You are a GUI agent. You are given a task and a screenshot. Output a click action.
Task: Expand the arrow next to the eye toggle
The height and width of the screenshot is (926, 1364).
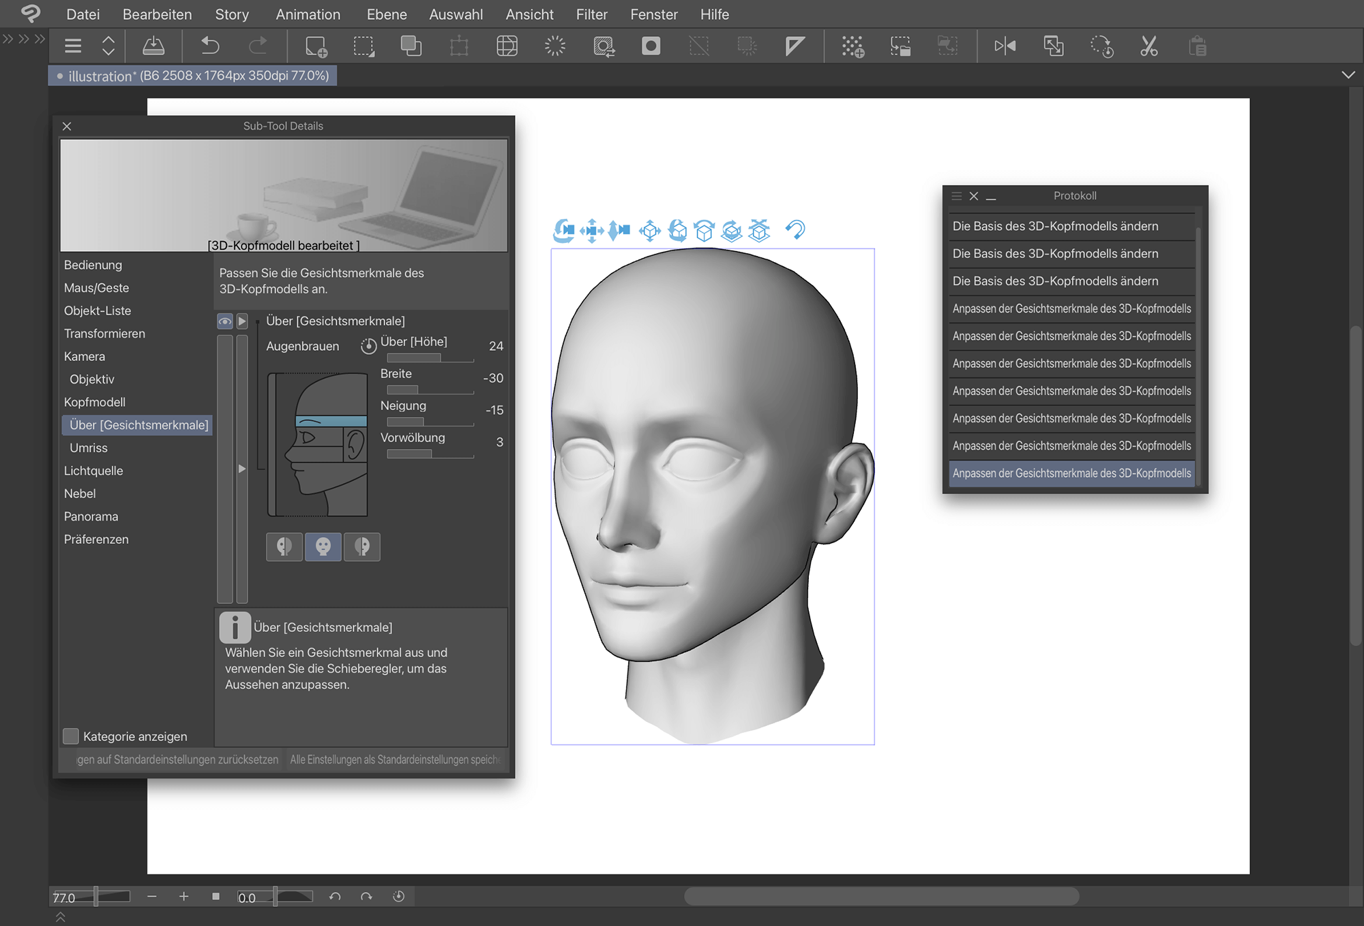point(242,321)
